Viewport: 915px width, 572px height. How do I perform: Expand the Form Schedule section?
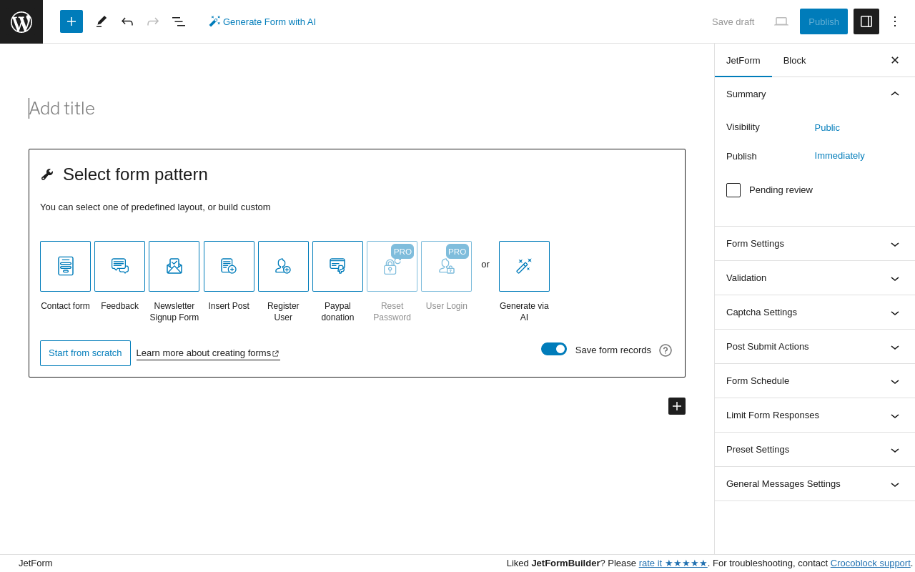coord(815,381)
